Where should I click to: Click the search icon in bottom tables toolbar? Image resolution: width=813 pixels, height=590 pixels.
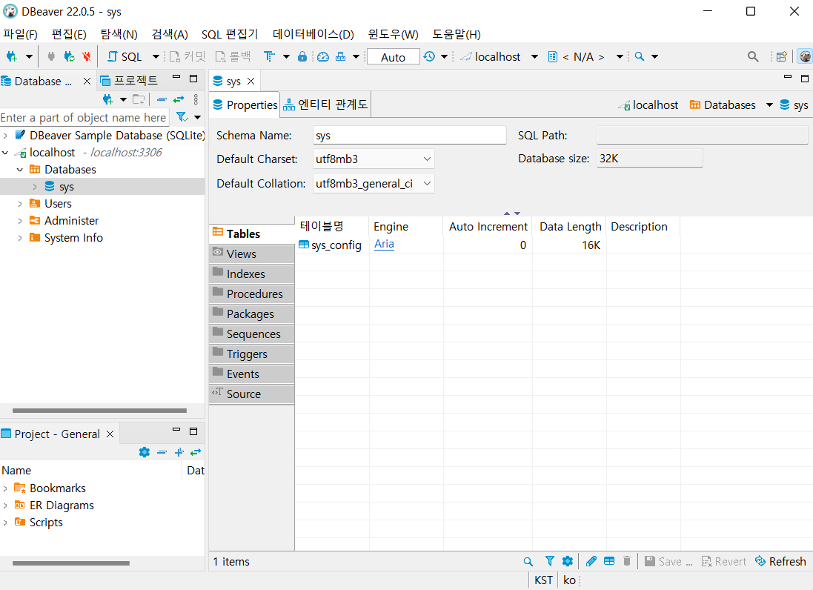point(528,562)
